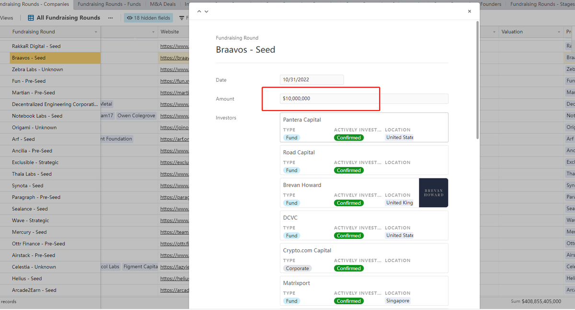The width and height of the screenshot is (575, 310).
Task: Go to next record with down arrow
Action: [x=207, y=11]
